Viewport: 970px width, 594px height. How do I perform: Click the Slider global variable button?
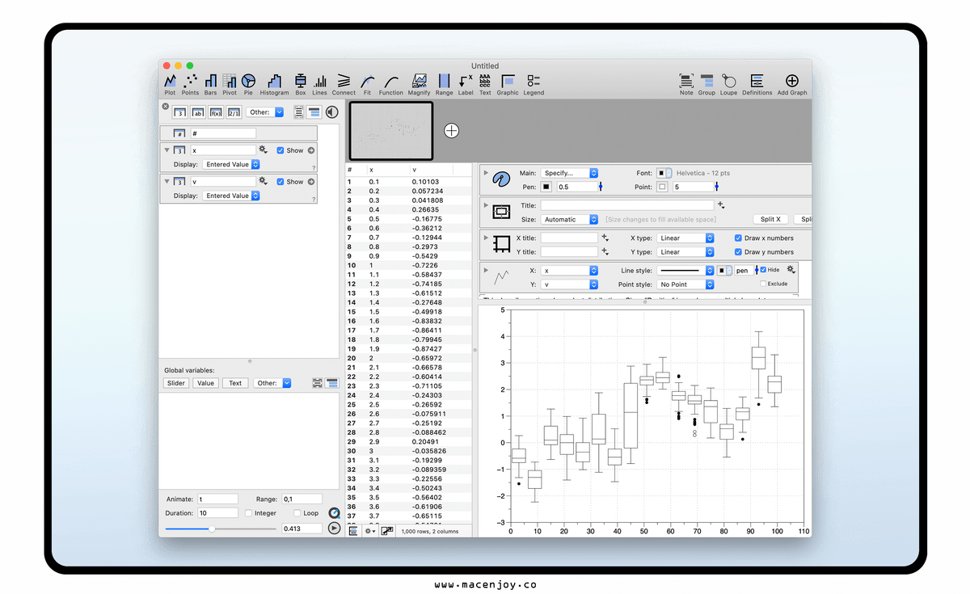pyautogui.click(x=175, y=383)
